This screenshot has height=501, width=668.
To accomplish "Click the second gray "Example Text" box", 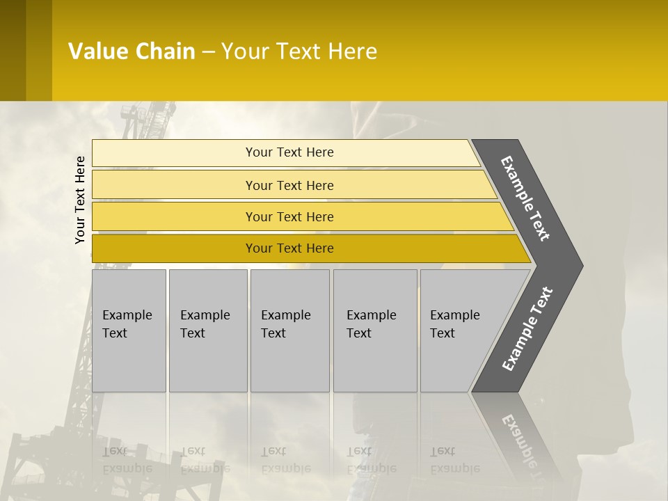I will [x=207, y=331].
